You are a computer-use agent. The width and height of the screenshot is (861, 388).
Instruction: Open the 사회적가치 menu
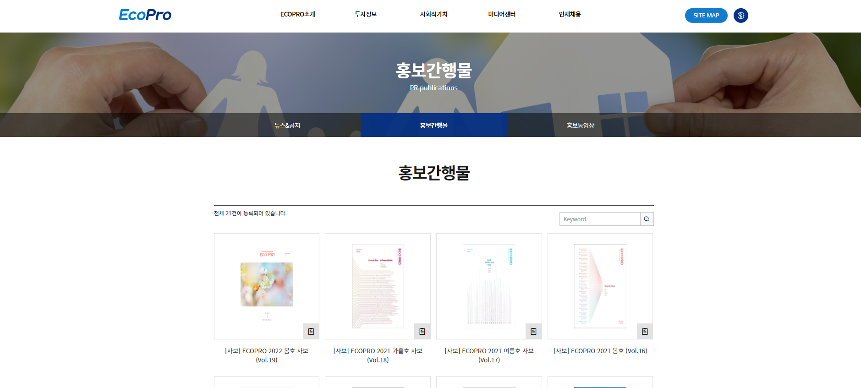(x=434, y=14)
